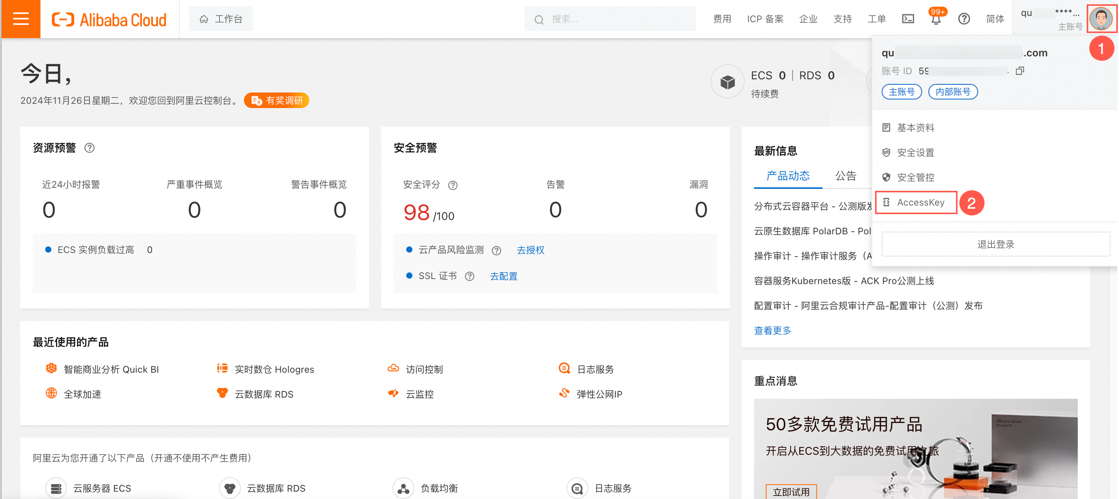Click 去授权 link for risk monitoring
This screenshot has height=499, width=1119.
(530, 250)
